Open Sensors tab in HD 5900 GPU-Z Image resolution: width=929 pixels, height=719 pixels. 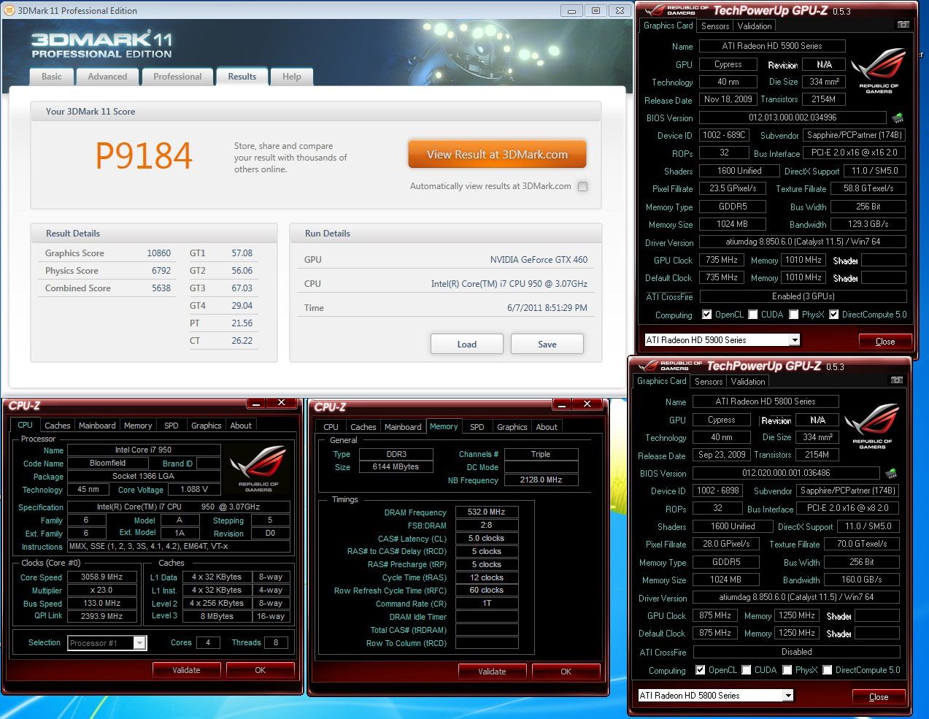pyautogui.click(x=715, y=26)
